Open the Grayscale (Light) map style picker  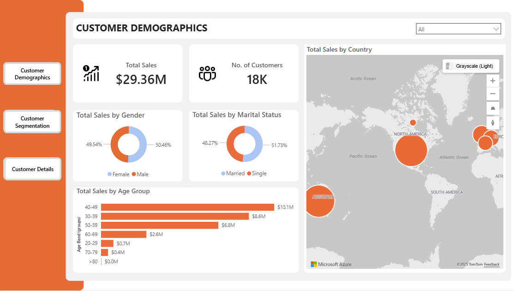click(x=471, y=66)
